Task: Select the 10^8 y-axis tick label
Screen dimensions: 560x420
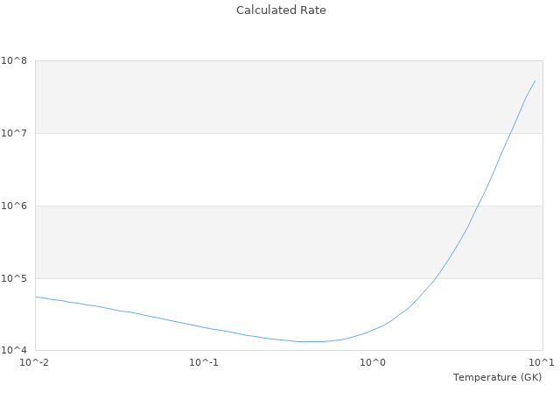Action: 14,60
